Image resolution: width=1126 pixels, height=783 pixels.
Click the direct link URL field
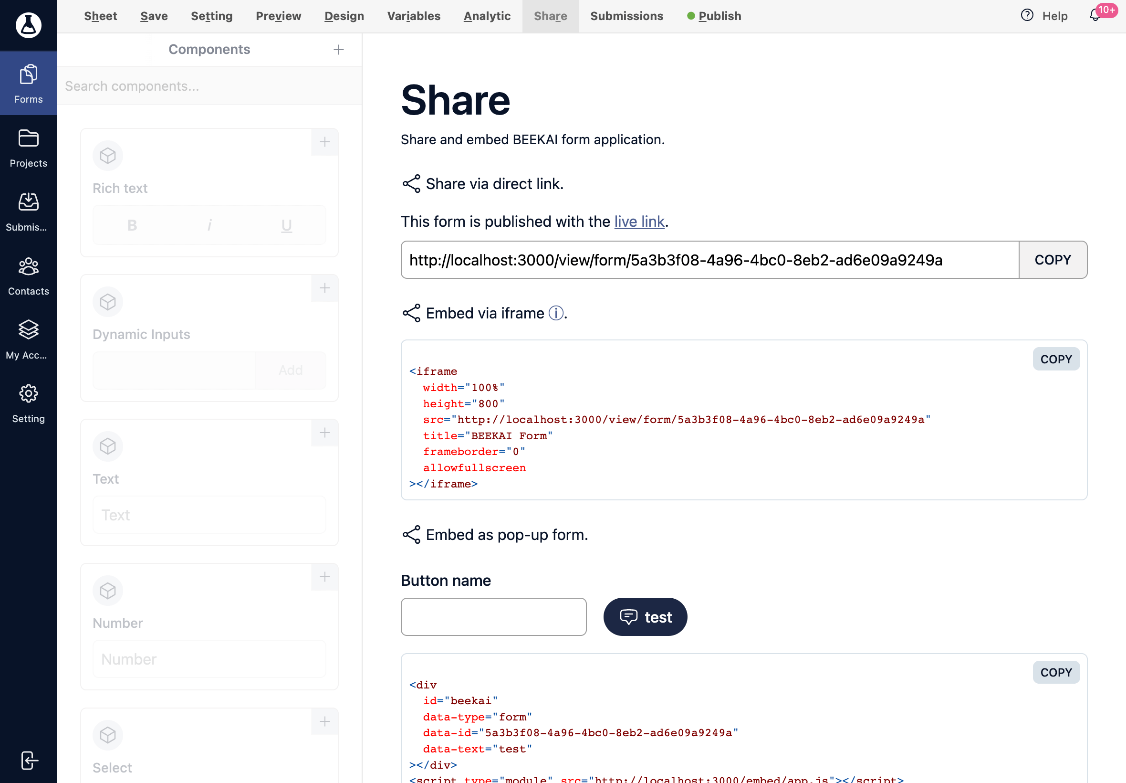710,260
